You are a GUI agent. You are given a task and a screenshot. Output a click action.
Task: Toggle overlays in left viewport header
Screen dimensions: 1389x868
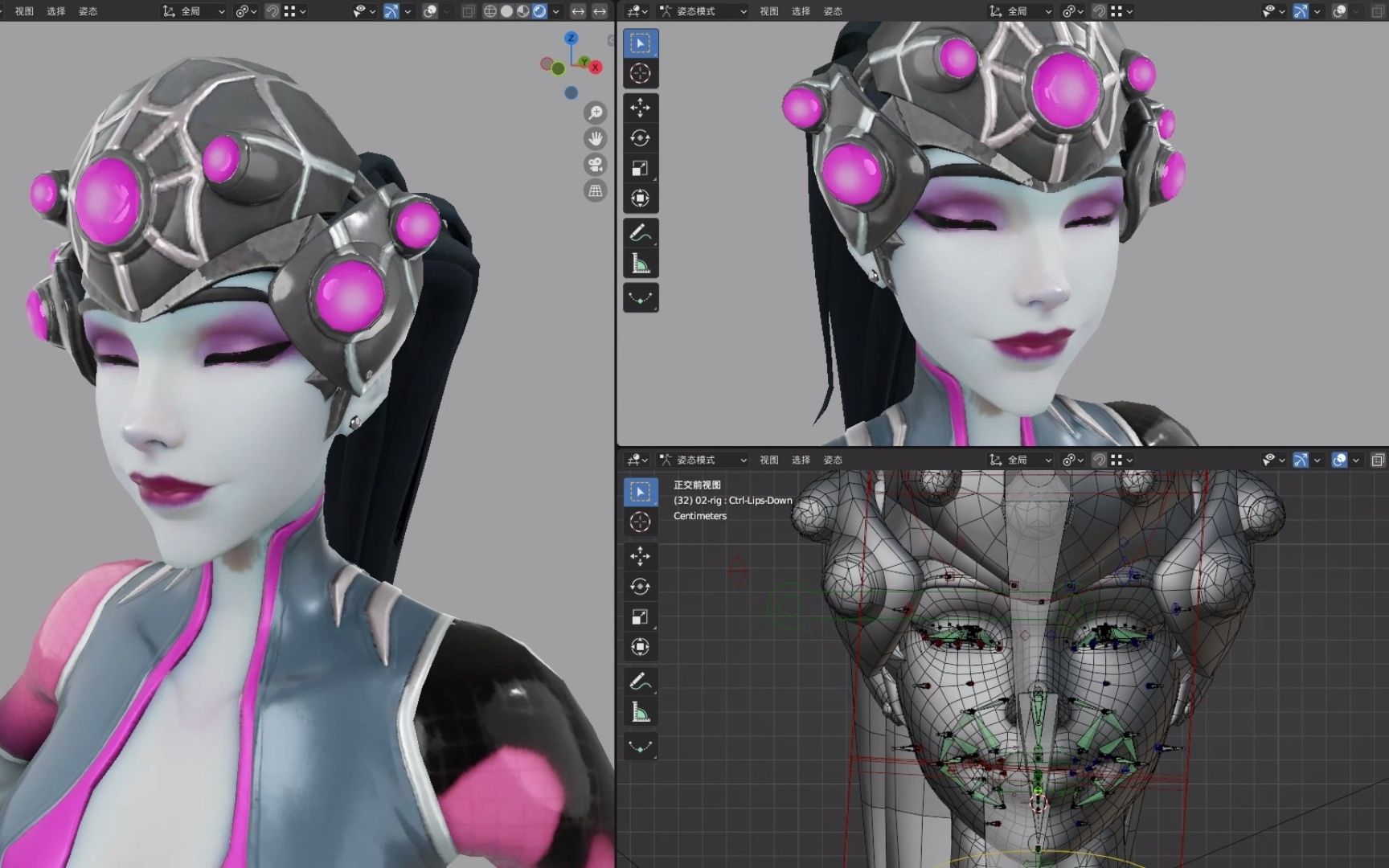(x=430, y=11)
